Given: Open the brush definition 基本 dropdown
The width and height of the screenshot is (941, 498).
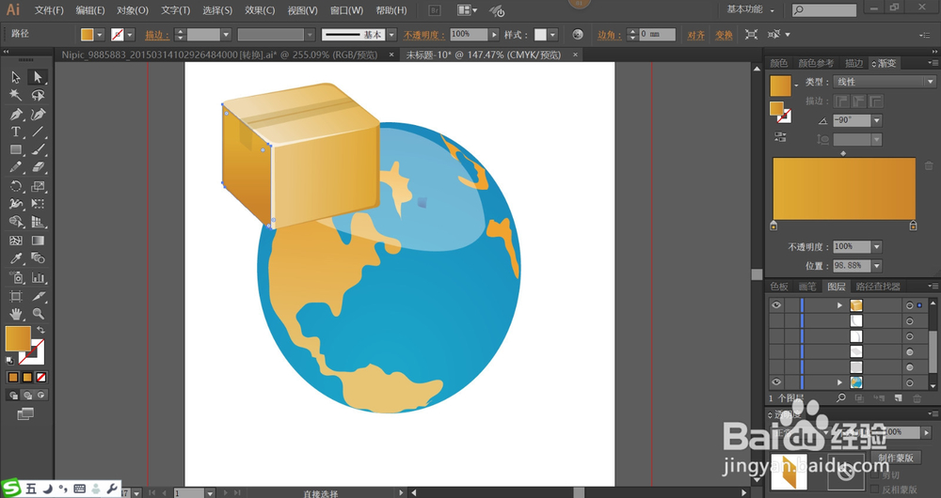Looking at the screenshot, I should tap(391, 35).
